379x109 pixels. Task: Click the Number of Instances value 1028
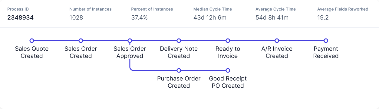point(76,17)
